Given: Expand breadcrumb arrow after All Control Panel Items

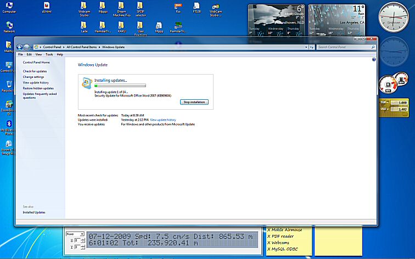Looking at the screenshot, I should pos(99,47).
